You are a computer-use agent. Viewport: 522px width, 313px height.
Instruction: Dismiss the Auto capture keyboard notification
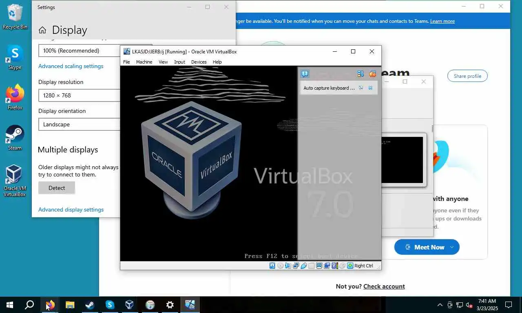click(x=370, y=88)
